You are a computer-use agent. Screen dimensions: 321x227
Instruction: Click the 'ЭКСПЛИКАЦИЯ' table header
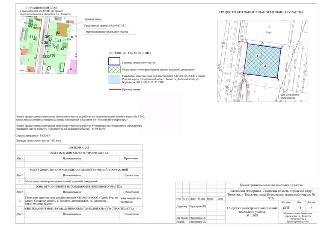point(79,147)
